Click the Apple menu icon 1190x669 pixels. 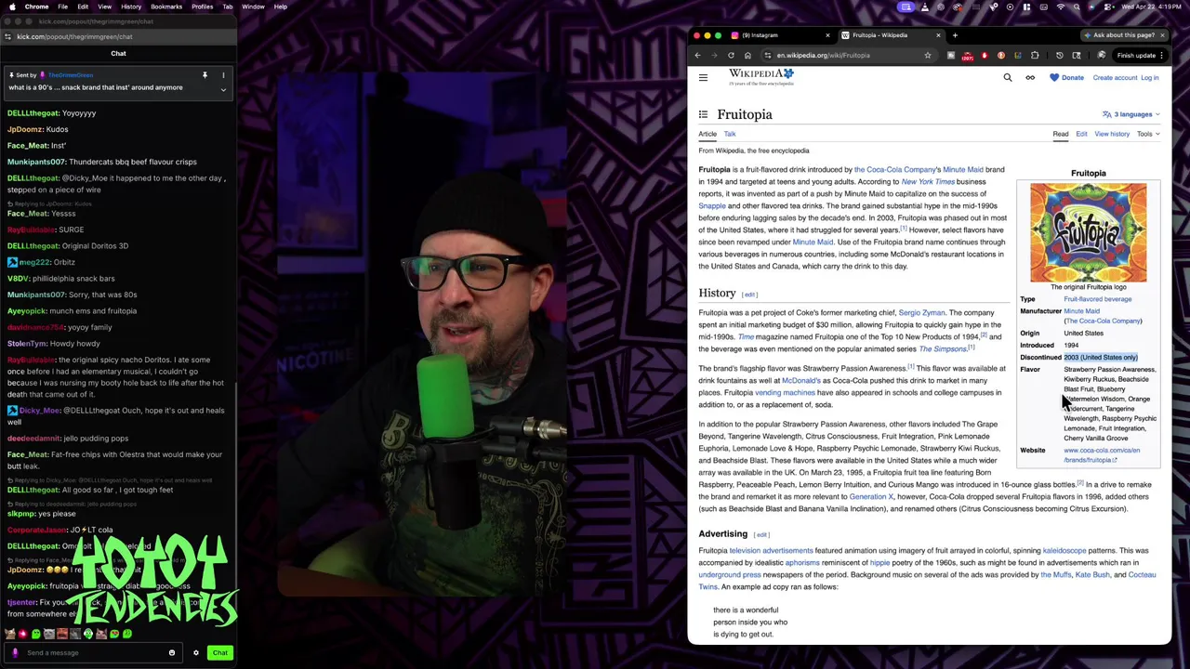click(x=12, y=7)
